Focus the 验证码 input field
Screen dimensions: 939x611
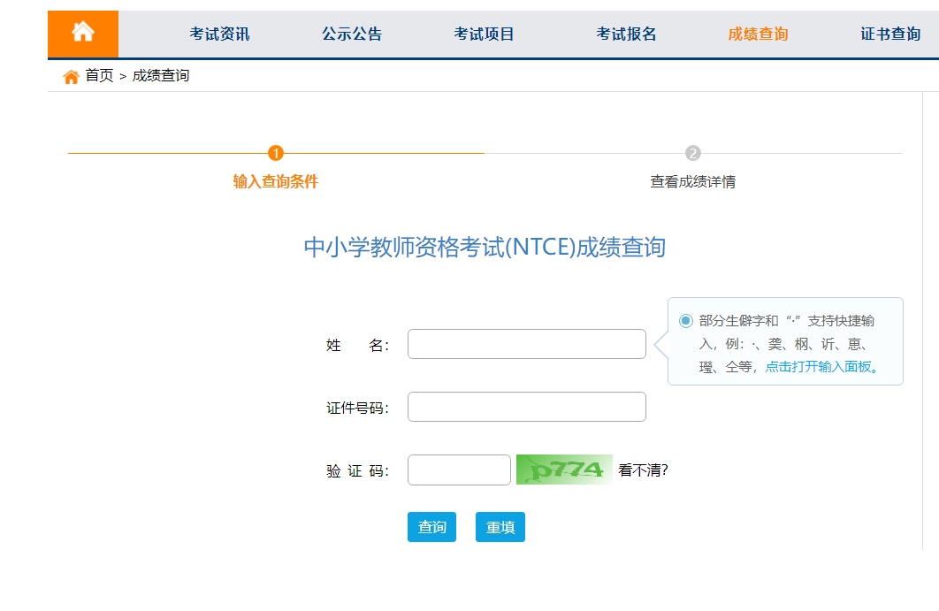tap(459, 470)
